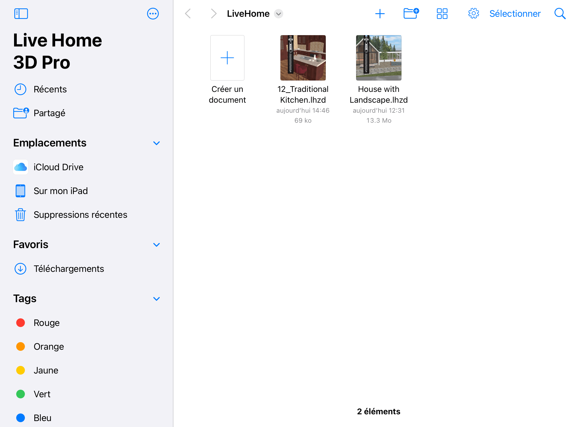The width and height of the screenshot is (584, 427).
Task: Go back with the left arrow
Action: click(x=188, y=14)
